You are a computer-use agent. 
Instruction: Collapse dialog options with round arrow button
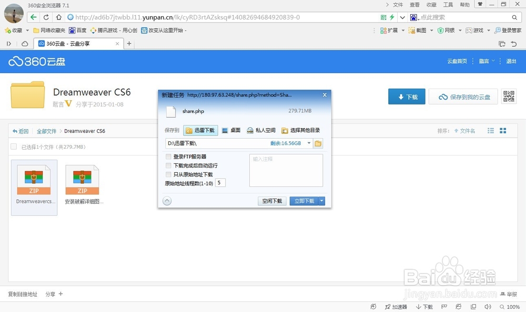click(167, 201)
